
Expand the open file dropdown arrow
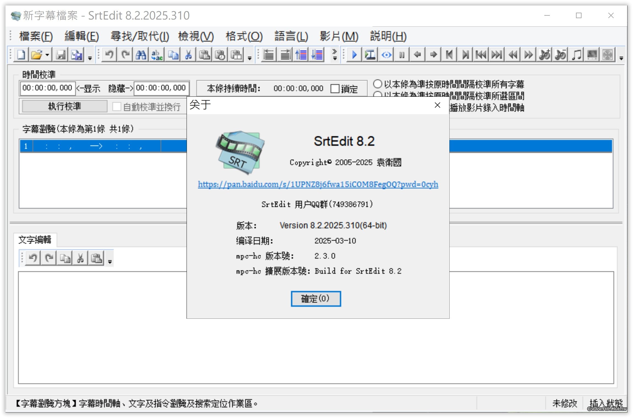tap(47, 55)
